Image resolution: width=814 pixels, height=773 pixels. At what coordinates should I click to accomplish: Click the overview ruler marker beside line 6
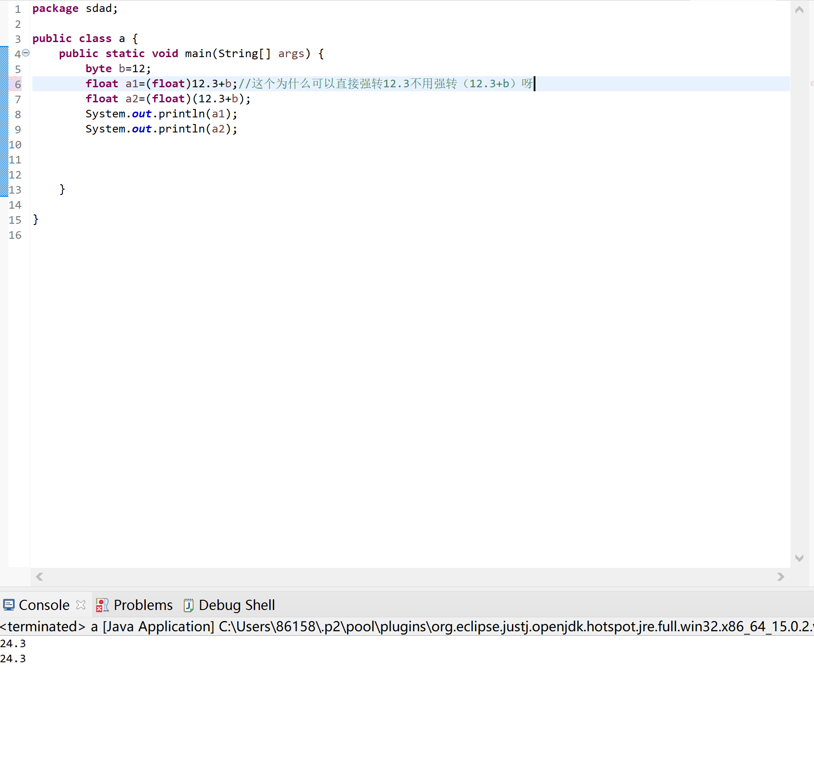812,84
